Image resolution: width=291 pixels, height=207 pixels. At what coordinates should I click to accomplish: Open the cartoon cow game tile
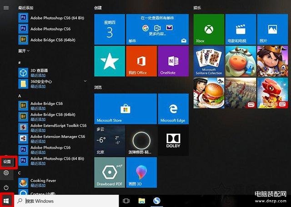click(241, 61)
